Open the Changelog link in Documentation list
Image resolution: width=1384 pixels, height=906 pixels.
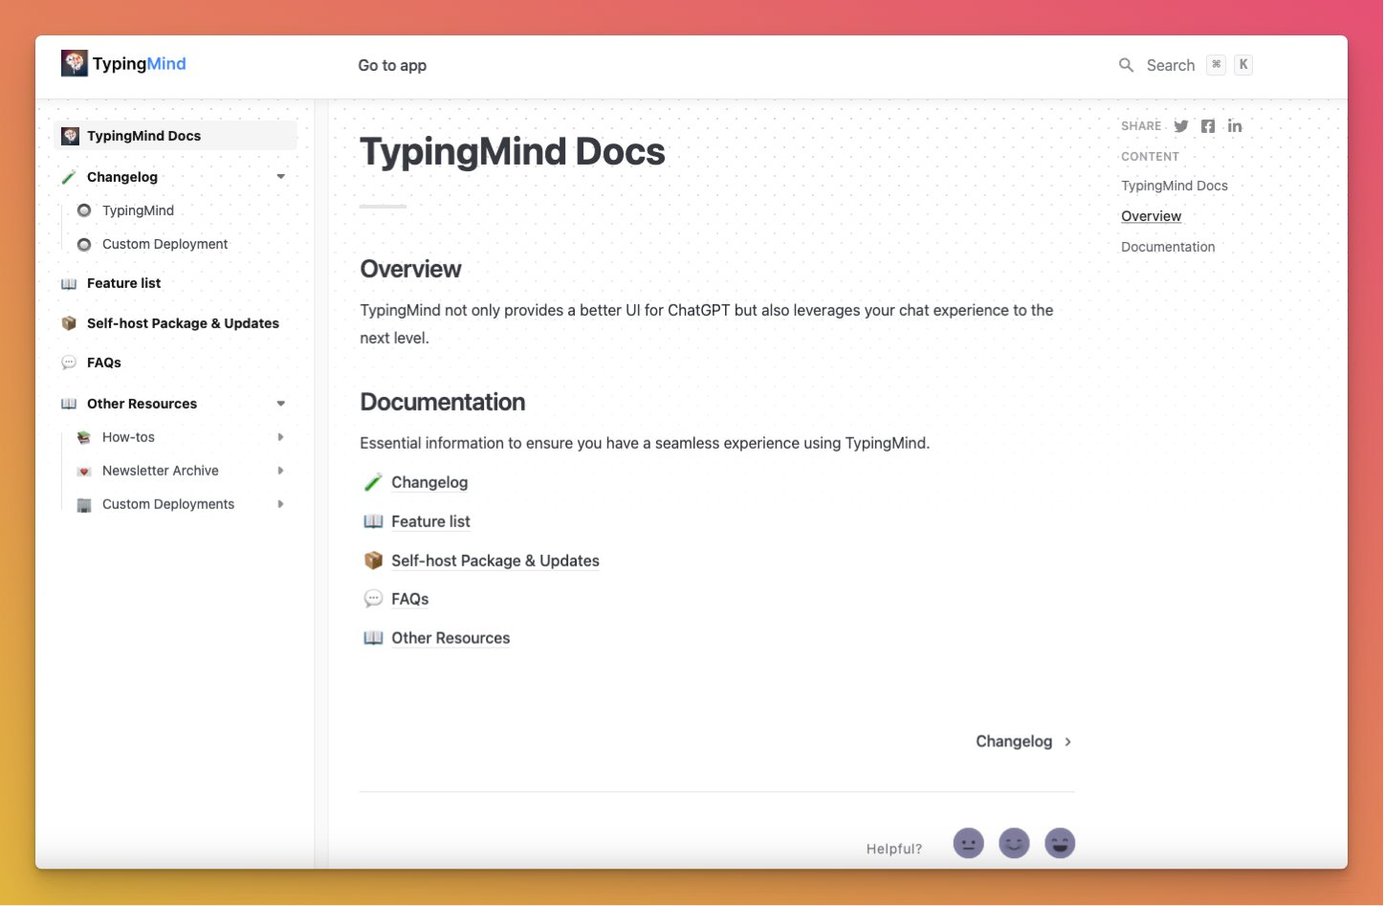pyautogui.click(x=429, y=482)
